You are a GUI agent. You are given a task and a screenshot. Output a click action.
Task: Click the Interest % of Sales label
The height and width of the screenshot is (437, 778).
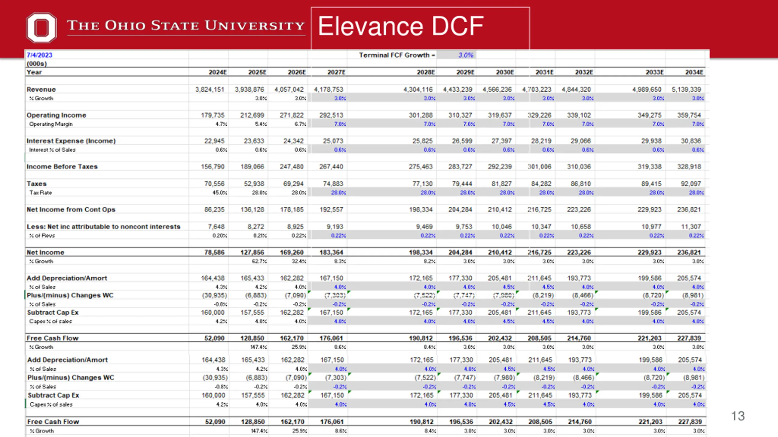tap(52, 150)
